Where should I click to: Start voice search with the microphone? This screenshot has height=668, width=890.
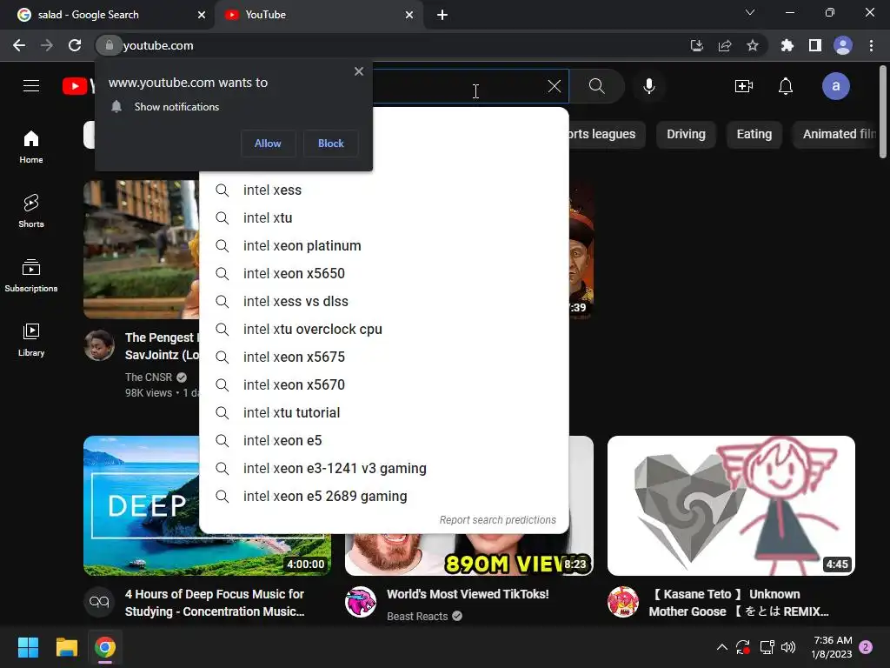click(x=649, y=86)
